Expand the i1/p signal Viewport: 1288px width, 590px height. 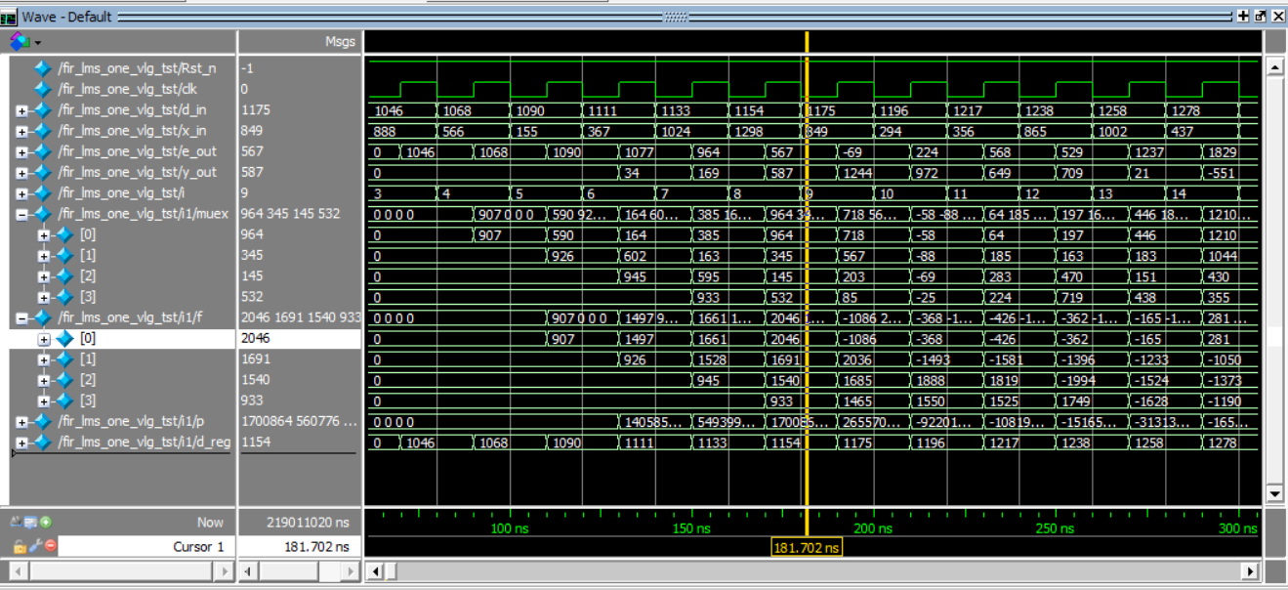click(21, 422)
